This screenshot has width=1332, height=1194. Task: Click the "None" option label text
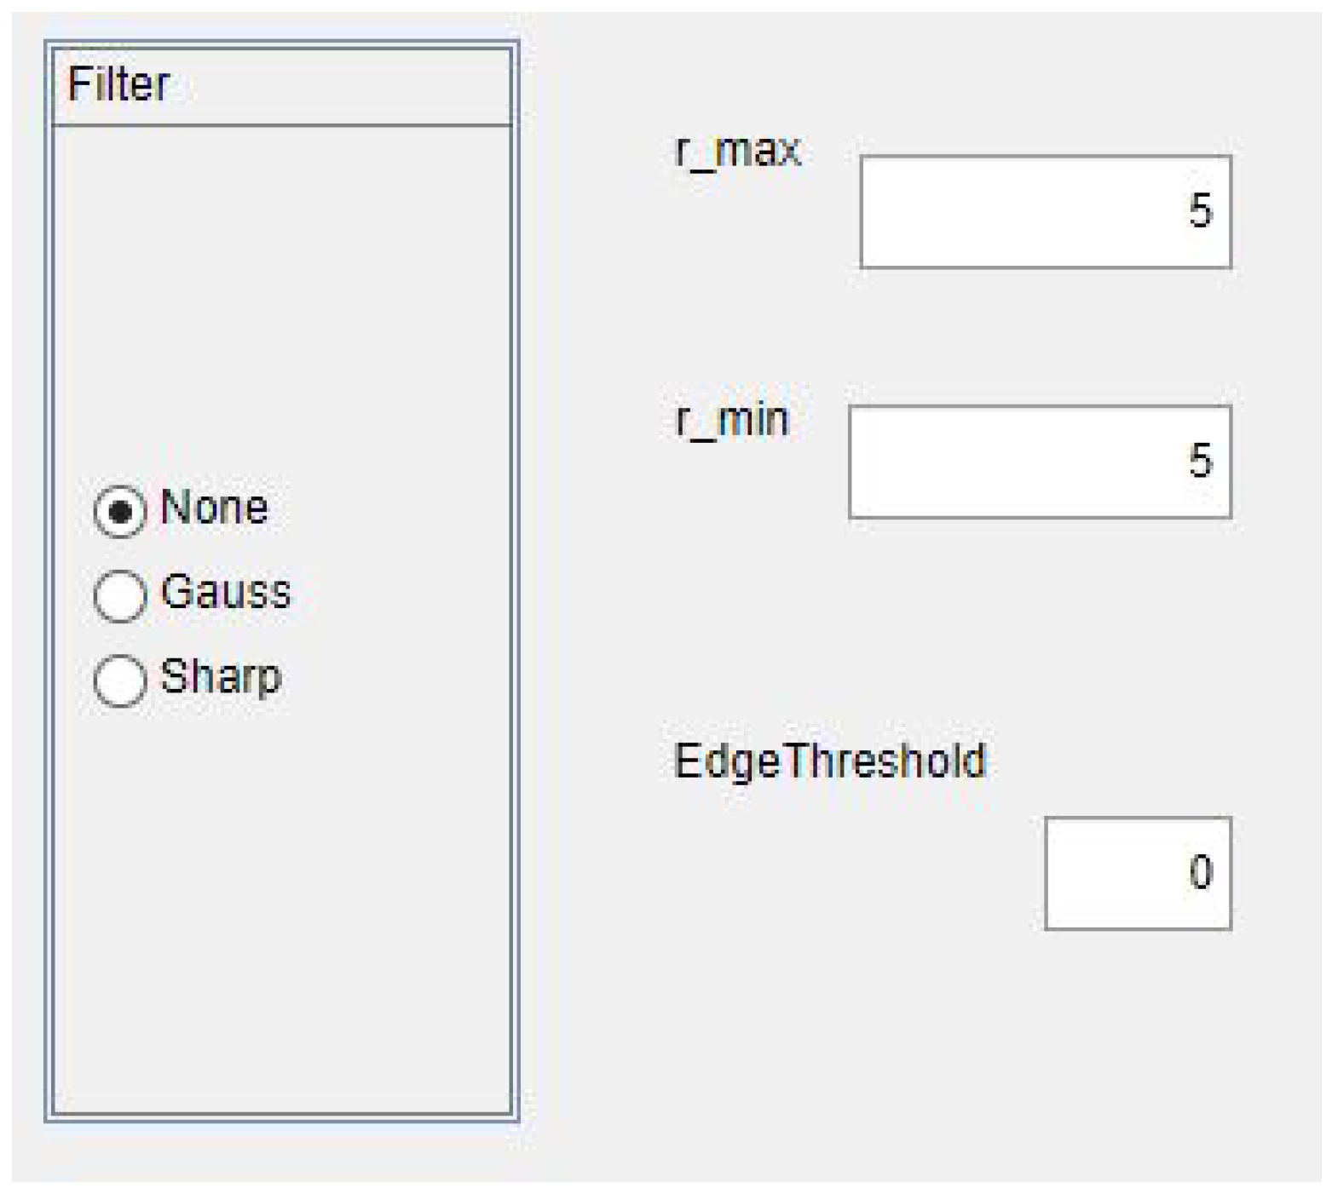pyautogui.click(x=214, y=508)
